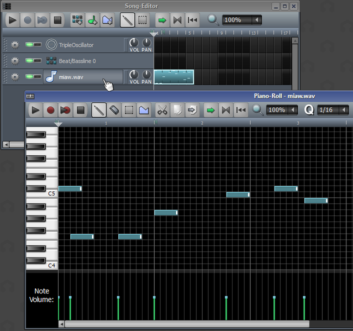Stop playback in Piano-Roll
Viewport: 353px width, 331px height.
click(x=80, y=111)
